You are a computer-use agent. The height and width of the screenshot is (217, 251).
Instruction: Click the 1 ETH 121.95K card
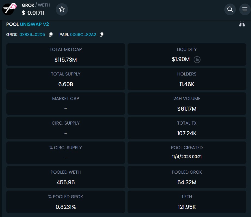(187, 201)
